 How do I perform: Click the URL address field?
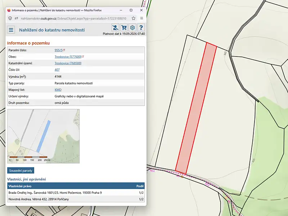(73, 18)
